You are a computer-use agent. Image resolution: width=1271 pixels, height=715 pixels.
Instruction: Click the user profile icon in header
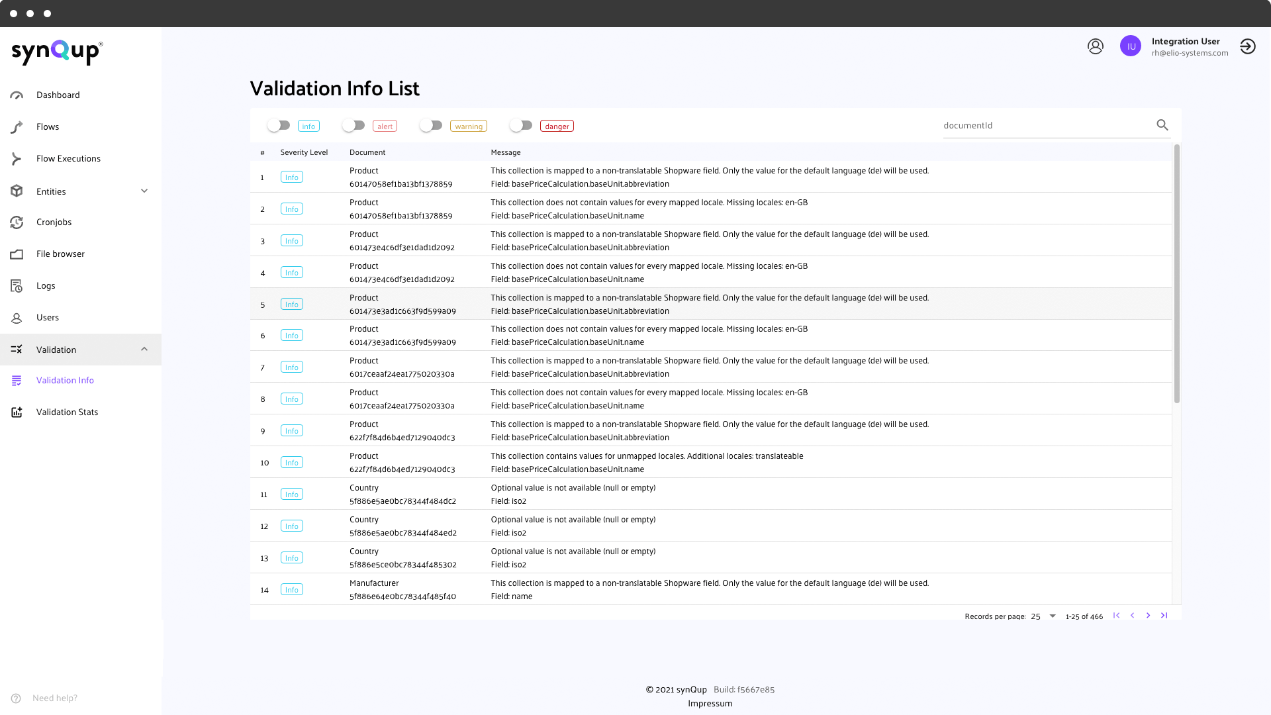[1096, 46]
